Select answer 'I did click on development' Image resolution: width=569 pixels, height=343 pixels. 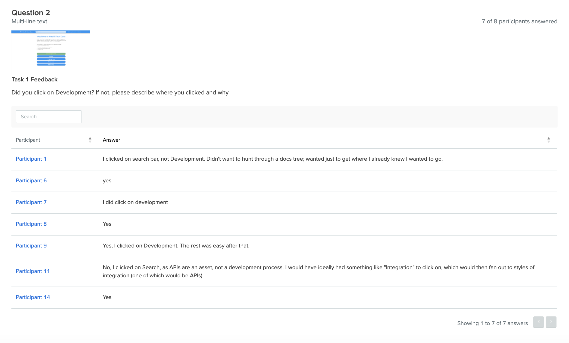(135, 202)
